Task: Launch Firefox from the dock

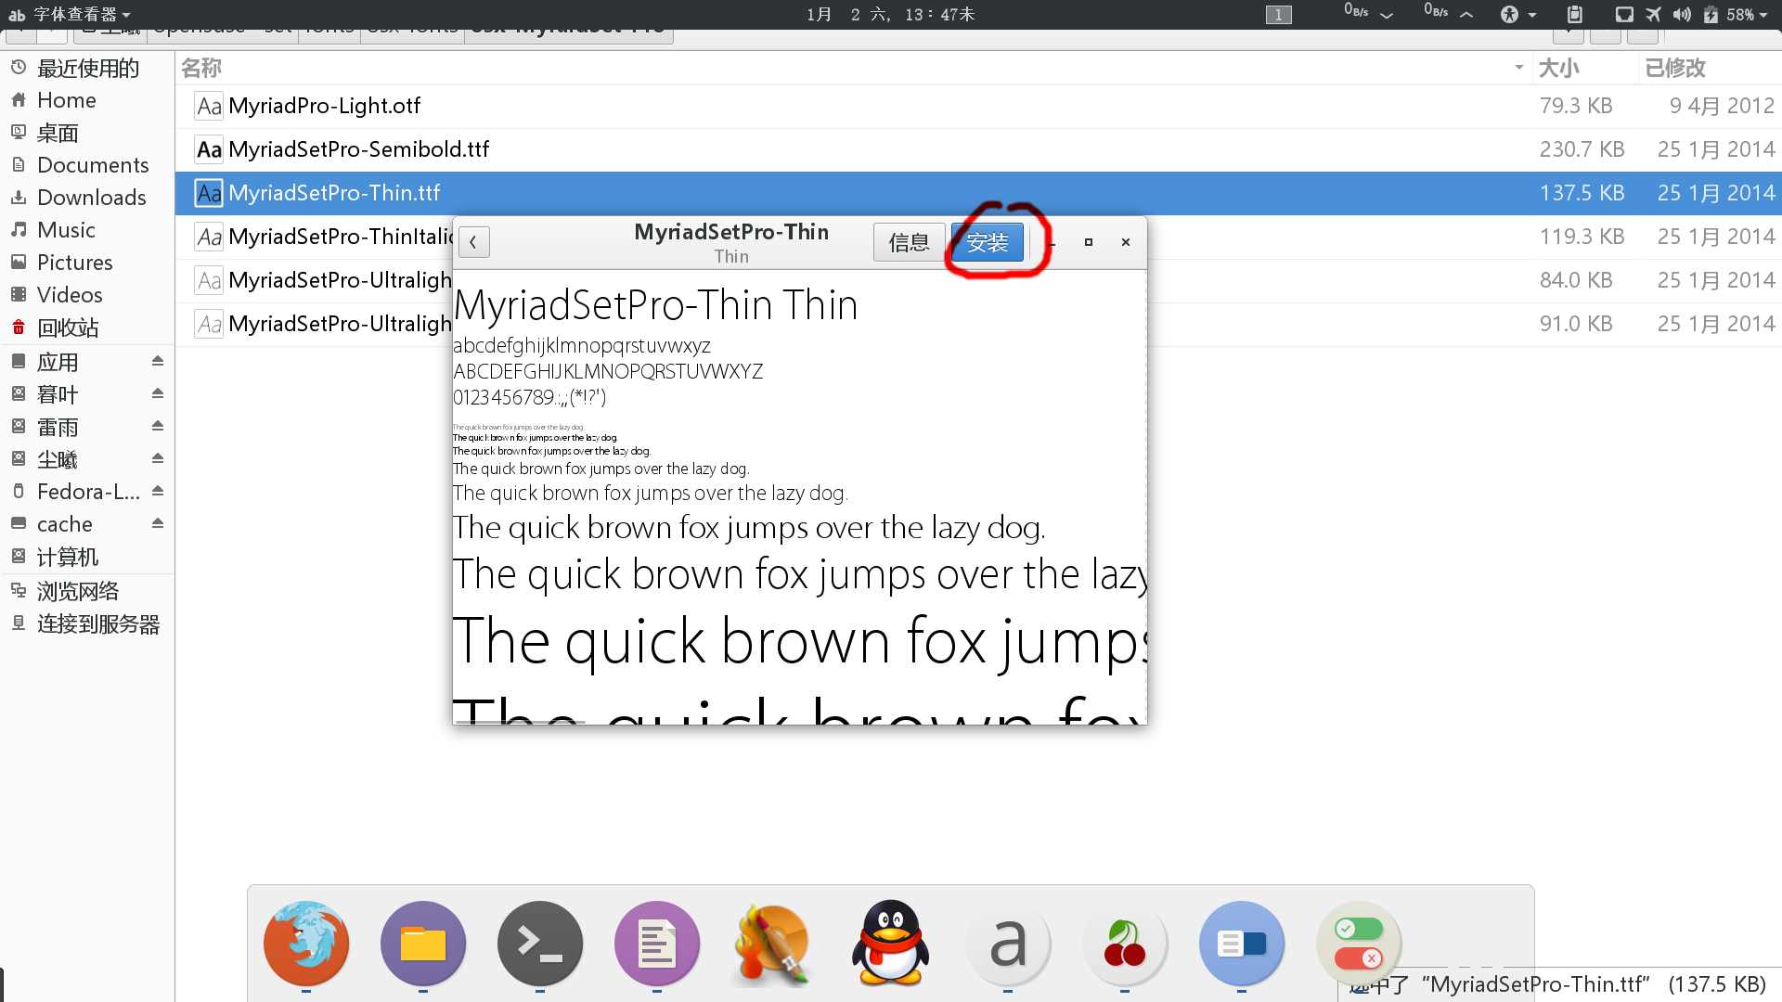Action: [306, 944]
